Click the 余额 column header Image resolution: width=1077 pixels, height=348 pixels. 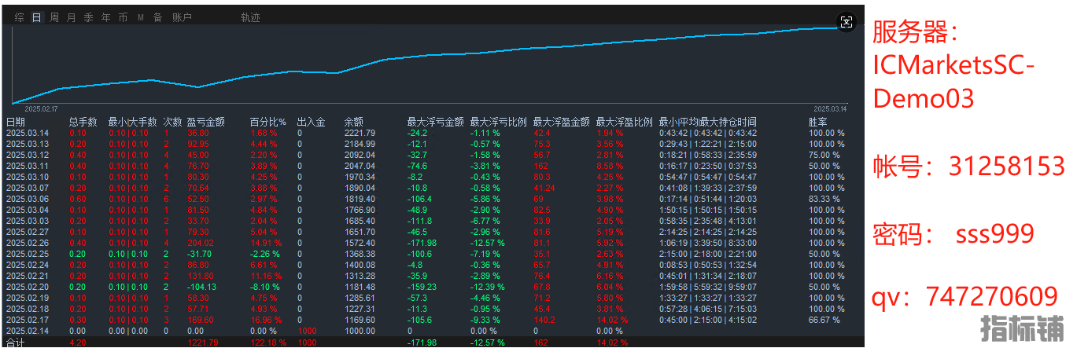click(354, 122)
